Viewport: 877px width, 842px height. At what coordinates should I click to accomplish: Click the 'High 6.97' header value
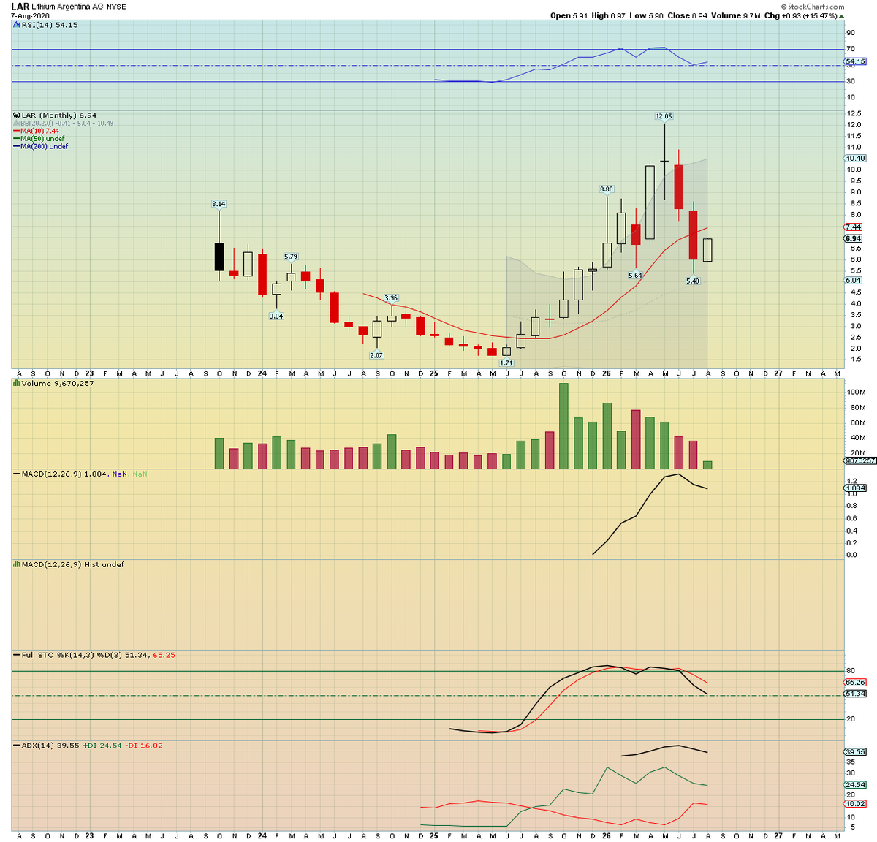click(x=609, y=15)
